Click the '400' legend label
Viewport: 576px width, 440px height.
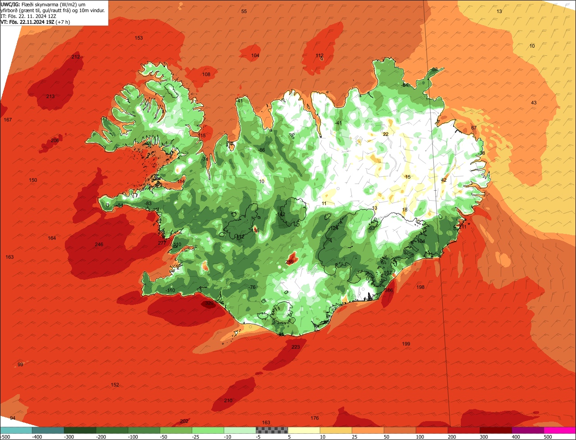click(515, 437)
